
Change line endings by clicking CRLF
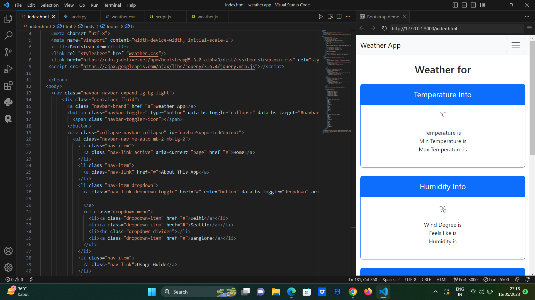(426, 279)
